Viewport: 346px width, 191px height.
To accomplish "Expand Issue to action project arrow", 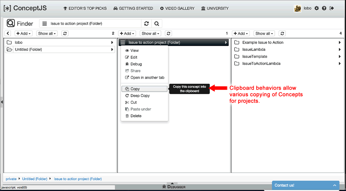I will point(226,43).
